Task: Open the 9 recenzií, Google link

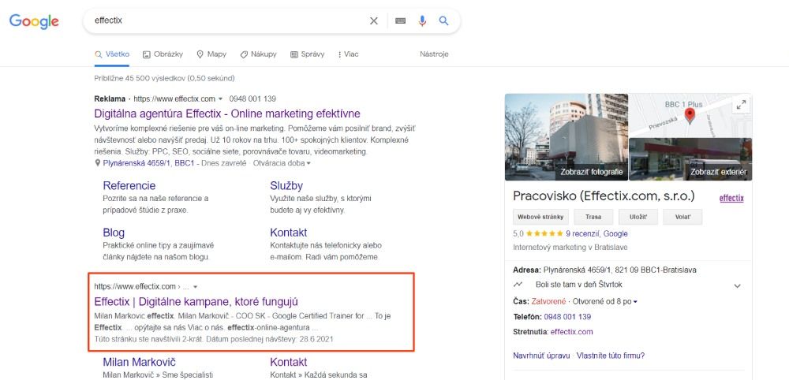Action: (x=596, y=233)
